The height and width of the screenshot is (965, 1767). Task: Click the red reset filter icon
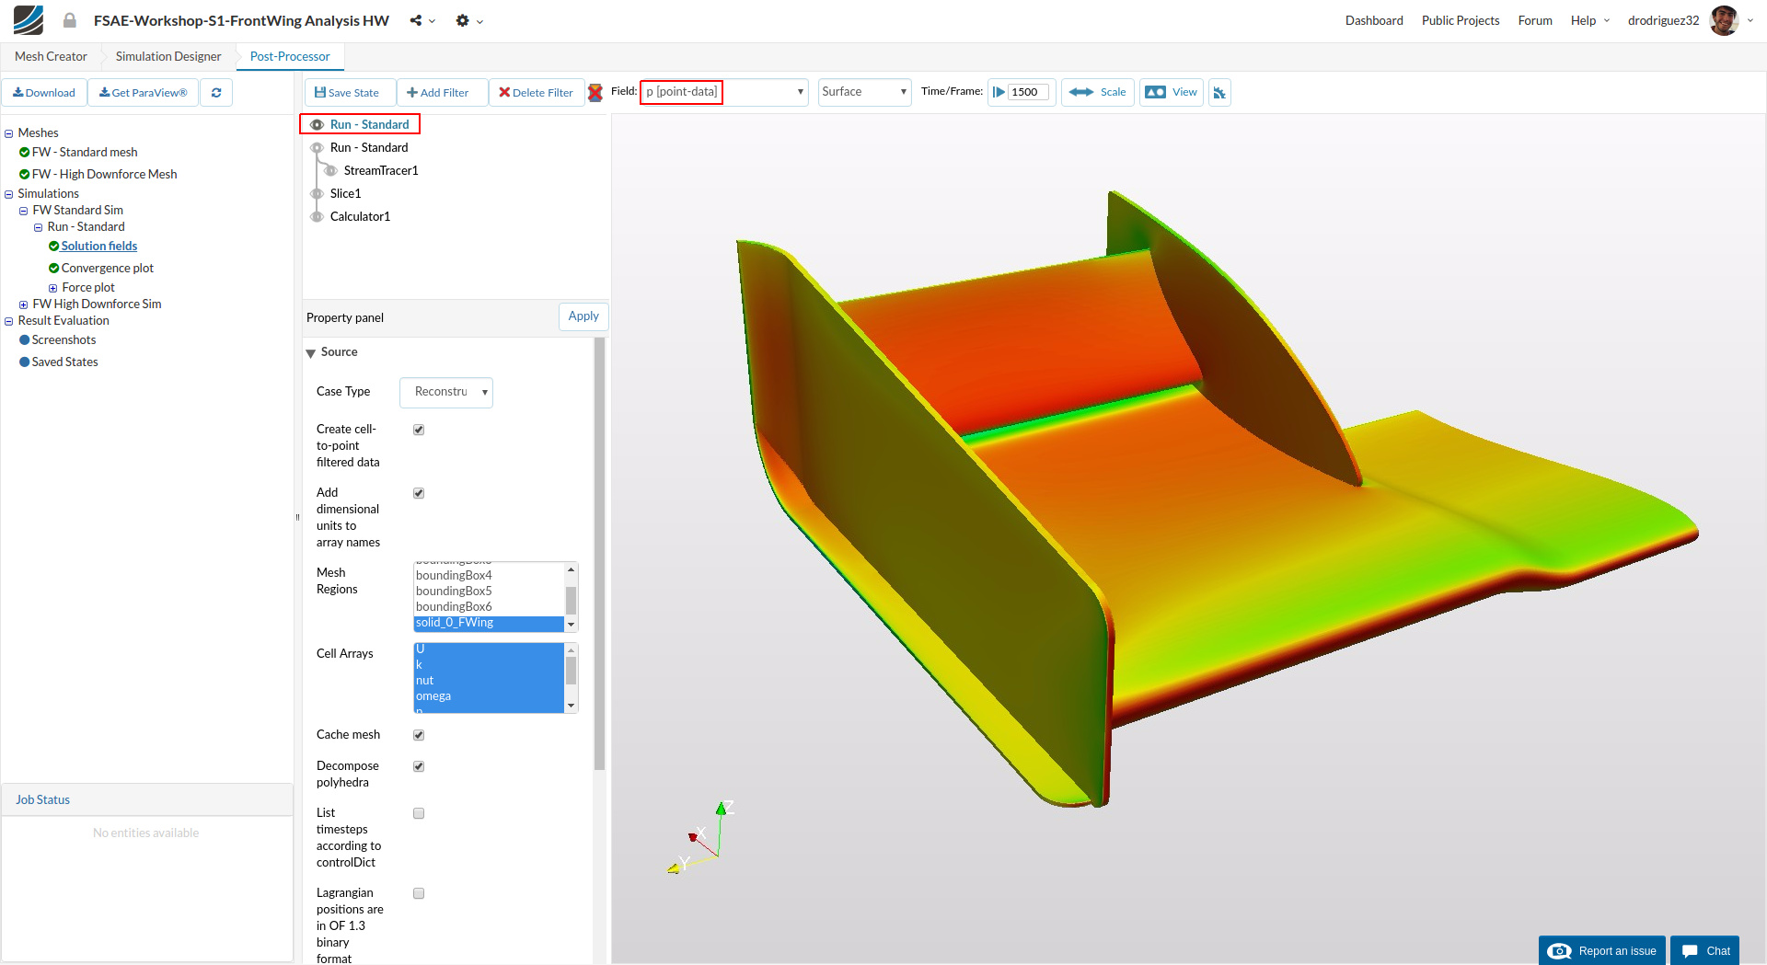595,92
